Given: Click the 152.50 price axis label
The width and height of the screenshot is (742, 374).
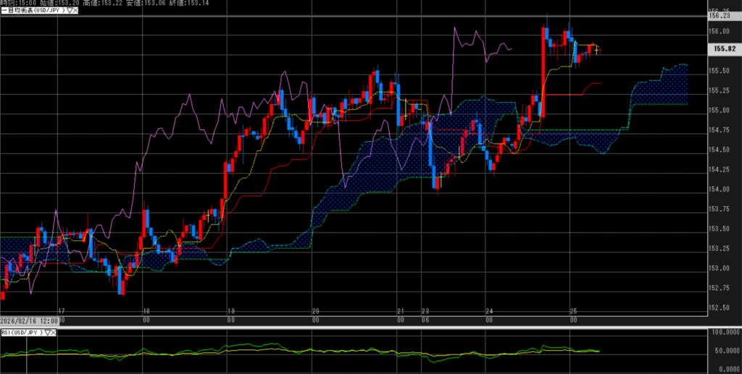Looking at the screenshot, I should pyautogui.click(x=720, y=308).
